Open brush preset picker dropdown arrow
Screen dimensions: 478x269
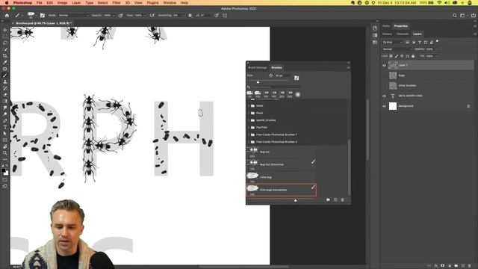36,15
